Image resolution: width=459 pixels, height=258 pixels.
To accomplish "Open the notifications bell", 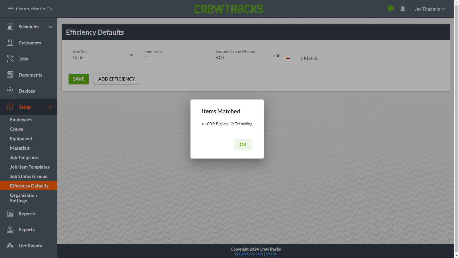I will [x=403, y=9].
